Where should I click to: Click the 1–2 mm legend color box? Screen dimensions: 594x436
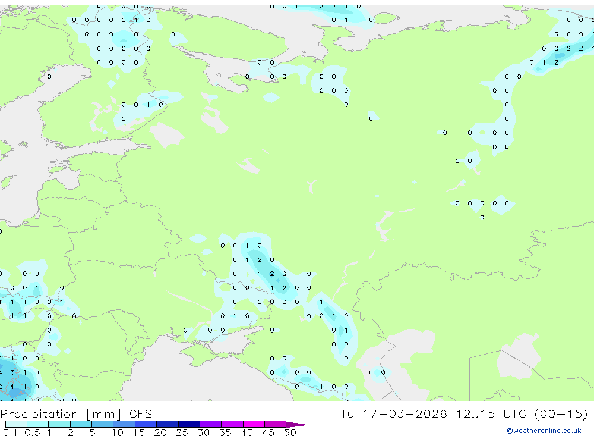coord(59,424)
